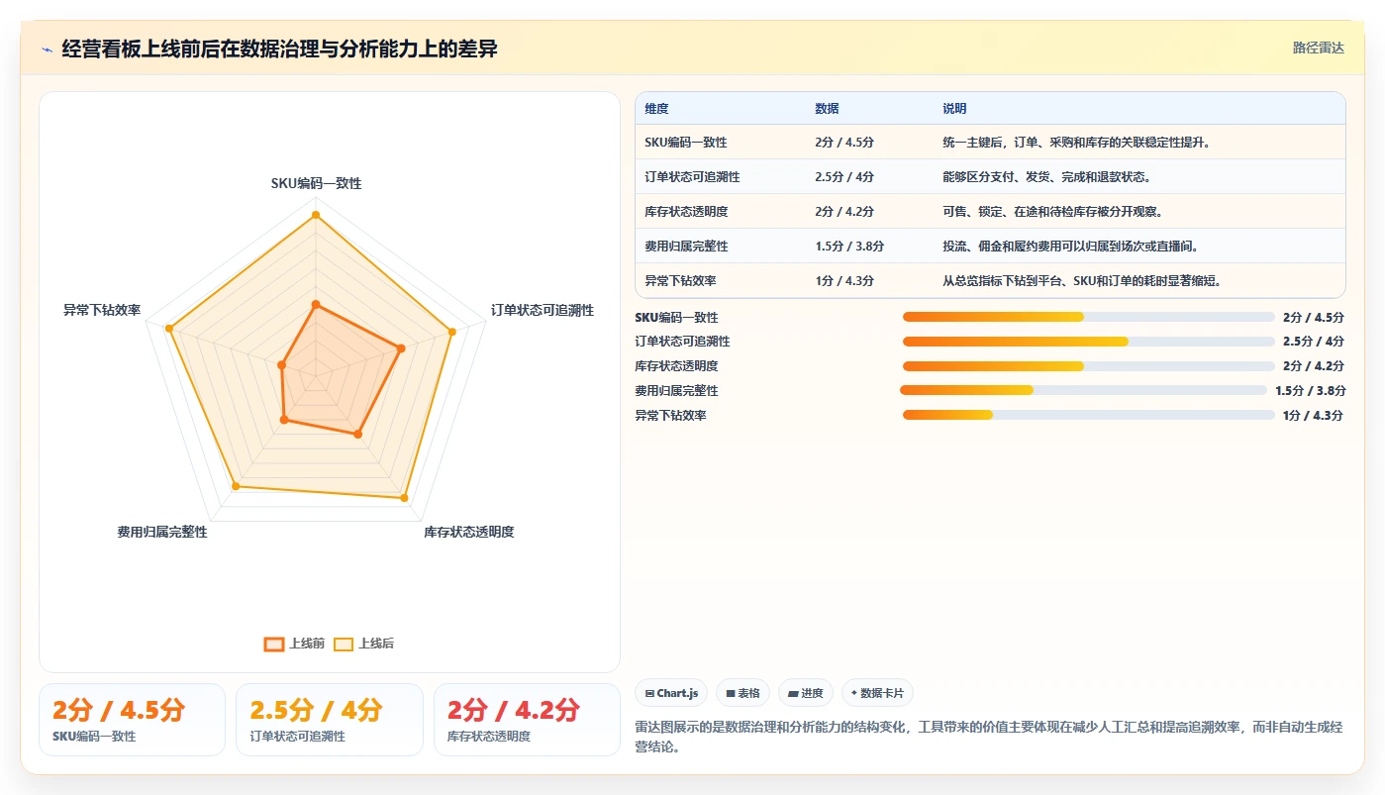This screenshot has width=1385, height=795.
Task: Click the footer note starting 雷达图展示的是
Action: coord(989,737)
